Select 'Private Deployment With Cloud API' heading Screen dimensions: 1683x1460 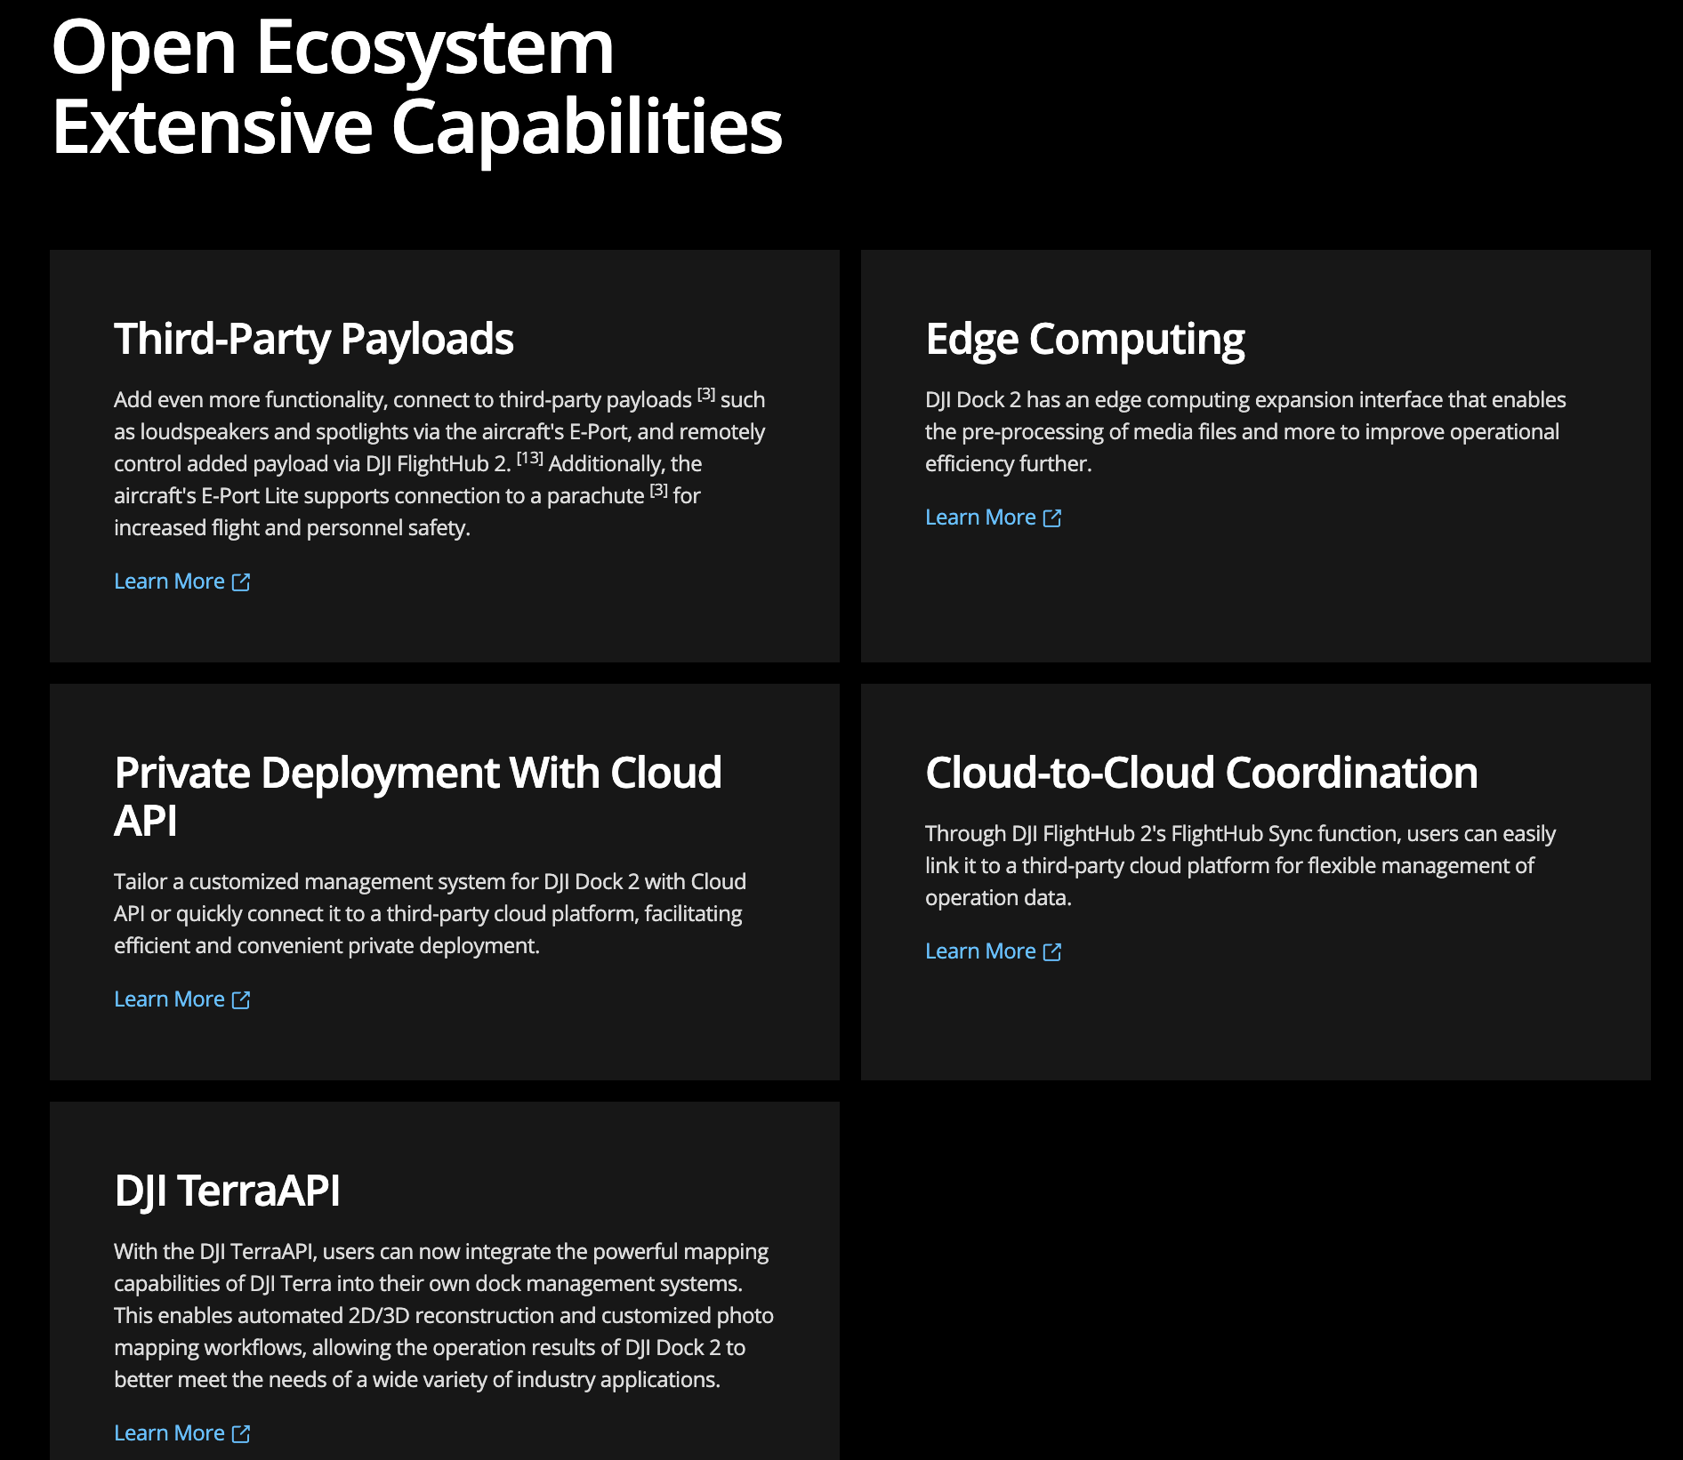tap(418, 797)
